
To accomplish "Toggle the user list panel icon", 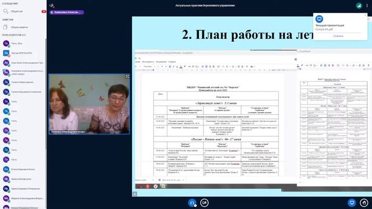I will click(52, 5).
